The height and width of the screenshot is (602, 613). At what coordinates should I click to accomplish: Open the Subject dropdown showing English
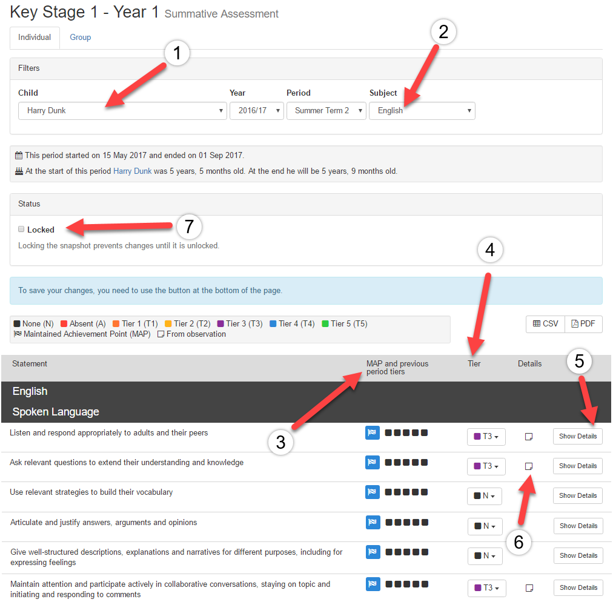coord(422,111)
